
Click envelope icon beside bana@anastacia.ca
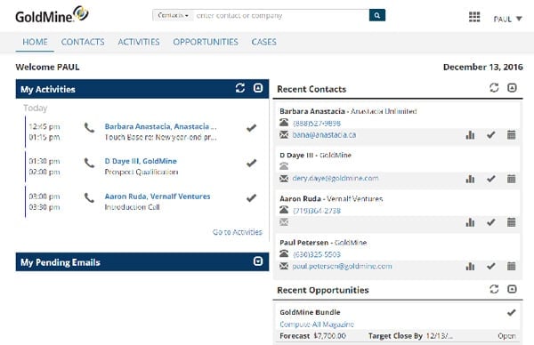[284, 135]
